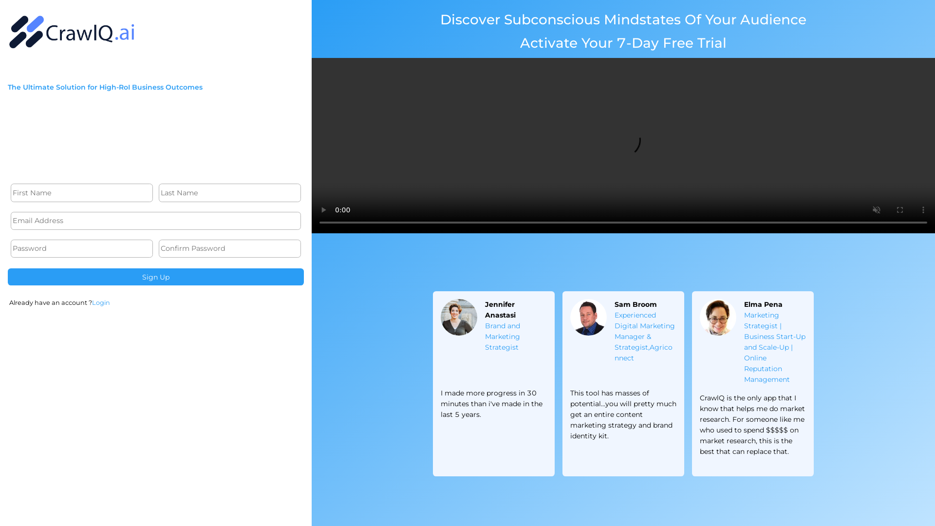Click testimonial 'CrawlQ is the only app'
This screenshot has width=935, height=526.
[x=752, y=425]
